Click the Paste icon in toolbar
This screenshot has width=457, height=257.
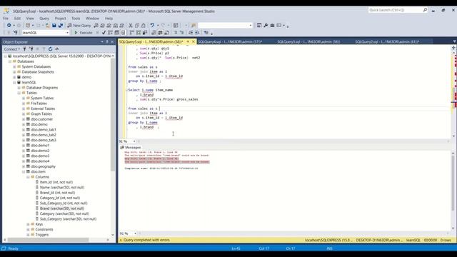[x=143, y=26]
